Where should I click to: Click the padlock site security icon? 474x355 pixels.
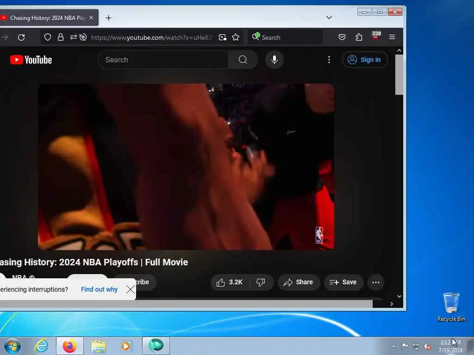pos(61,37)
